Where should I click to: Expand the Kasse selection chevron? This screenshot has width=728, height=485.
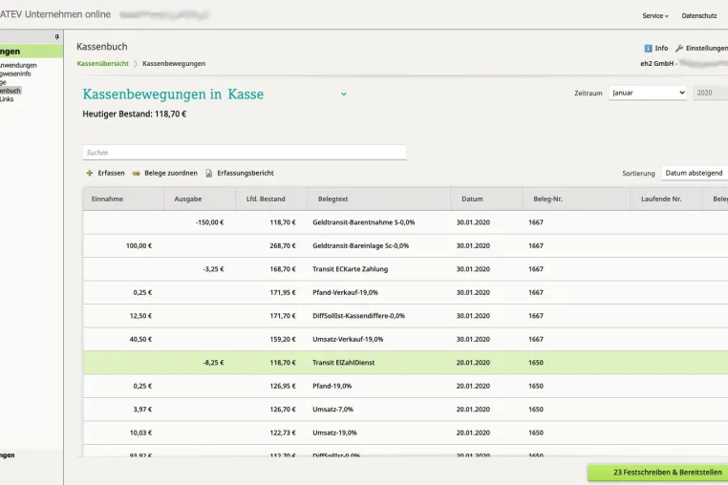point(344,94)
